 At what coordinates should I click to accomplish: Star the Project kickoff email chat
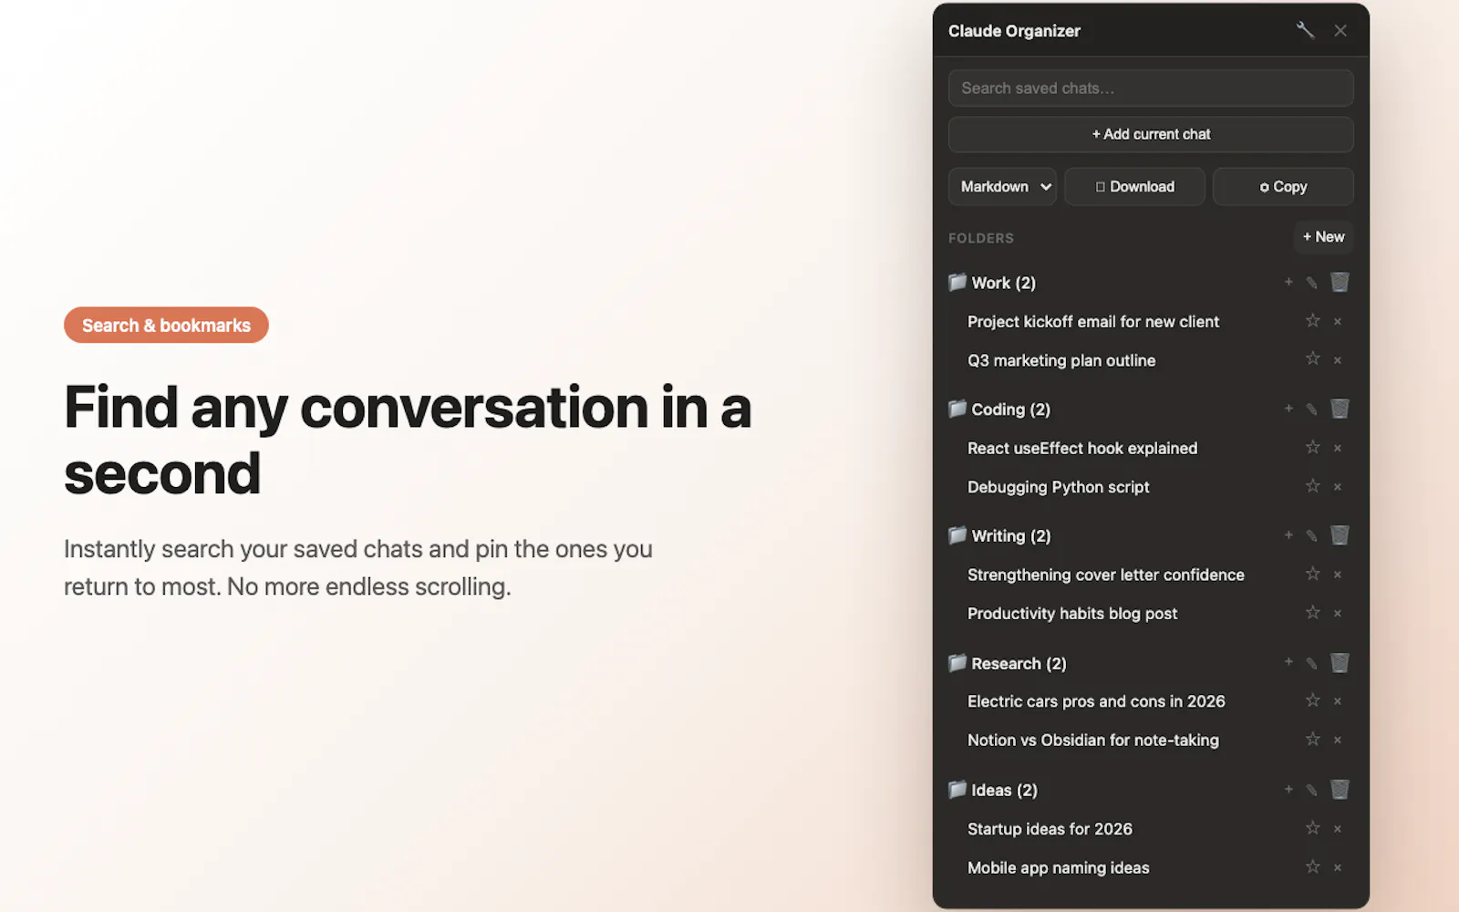(1312, 320)
